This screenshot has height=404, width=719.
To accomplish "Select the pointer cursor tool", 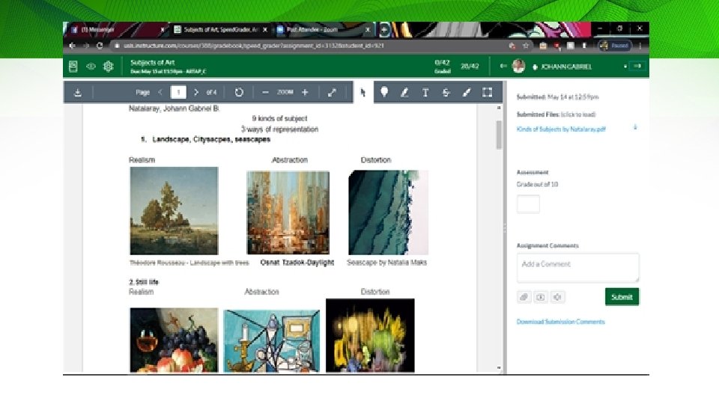I will [363, 93].
